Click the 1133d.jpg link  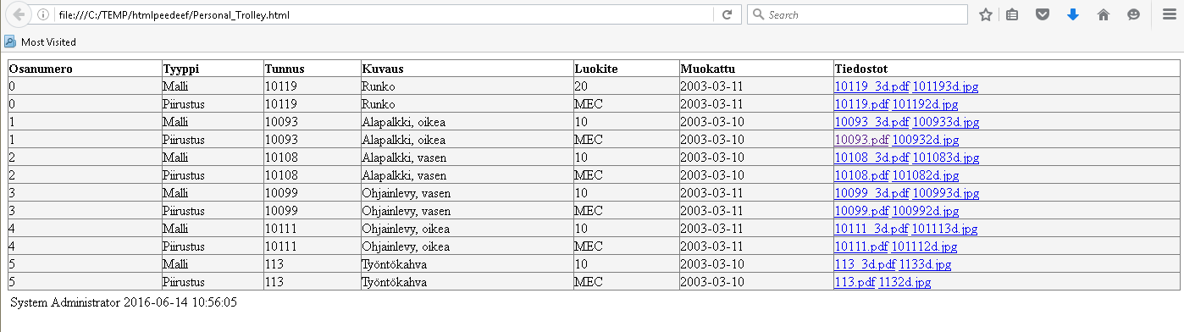pos(925,264)
